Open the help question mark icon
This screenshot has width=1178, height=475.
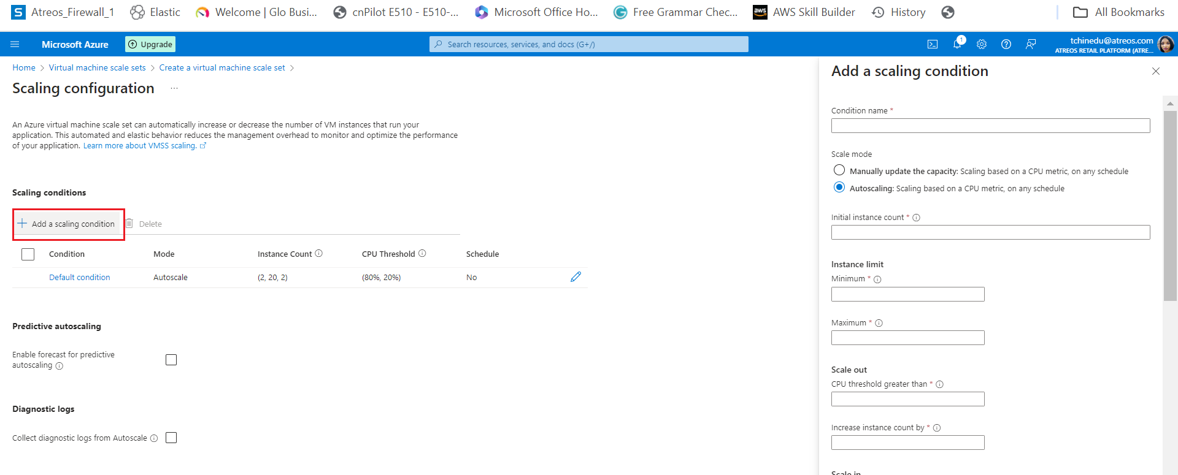[x=1006, y=44]
